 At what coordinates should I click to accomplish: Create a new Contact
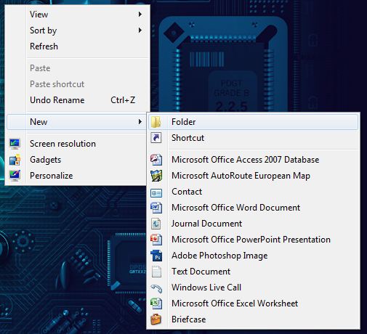[253, 192]
